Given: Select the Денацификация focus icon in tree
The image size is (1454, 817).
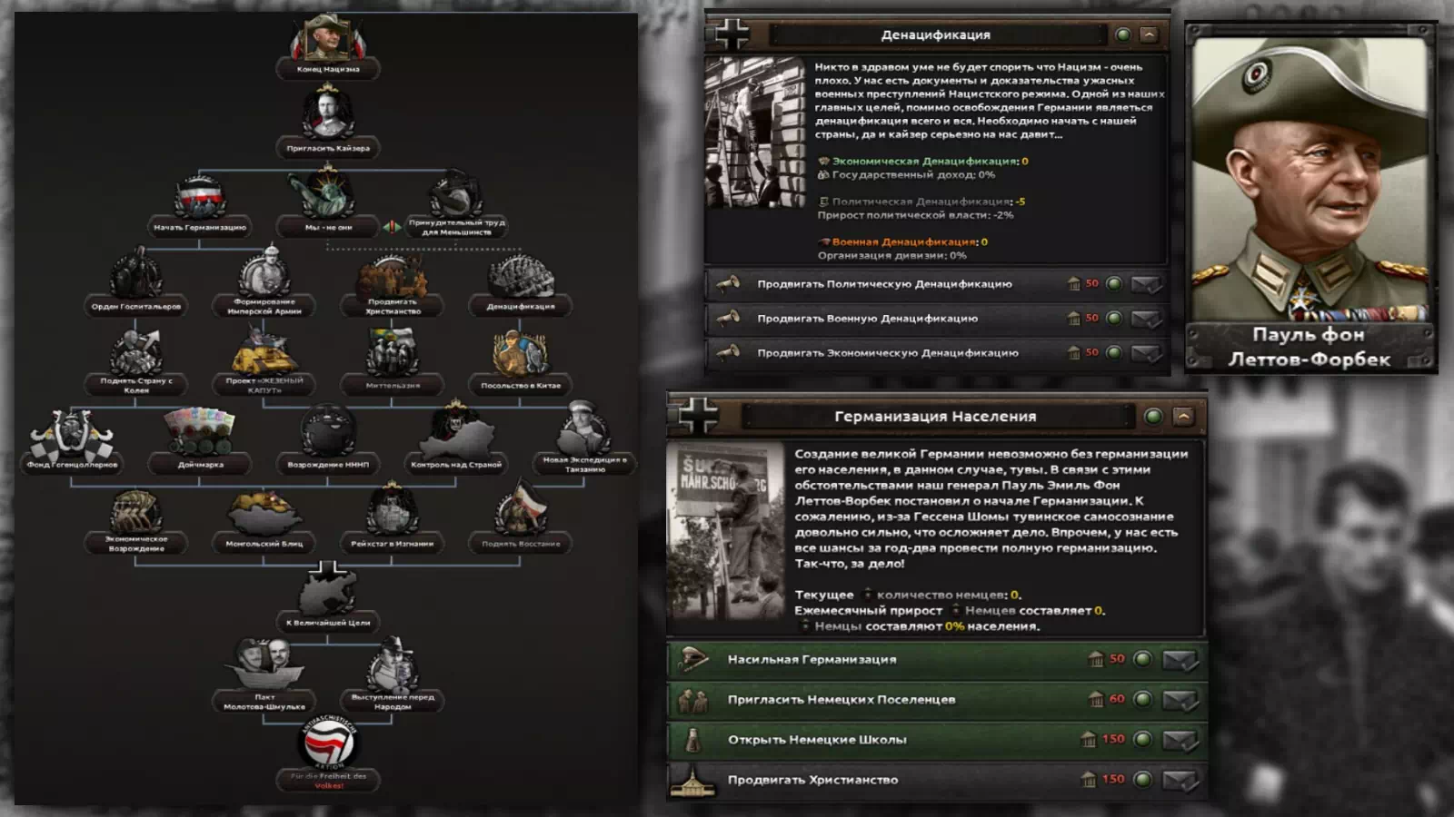Looking at the screenshot, I should [x=521, y=276].
